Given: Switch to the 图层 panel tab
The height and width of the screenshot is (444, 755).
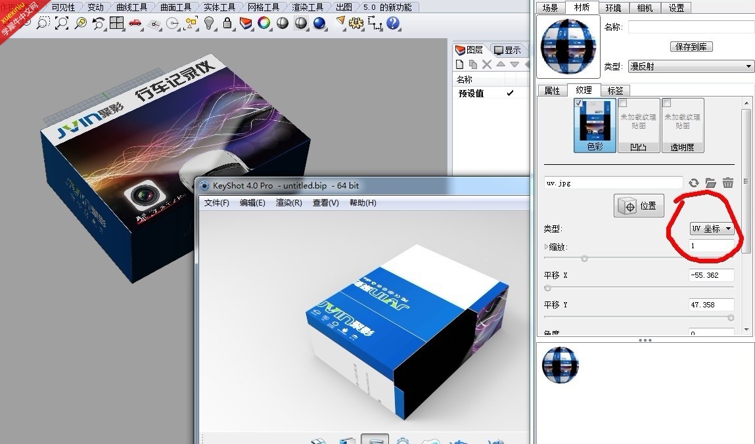Looking at the screenshot, I should (470, 49).
